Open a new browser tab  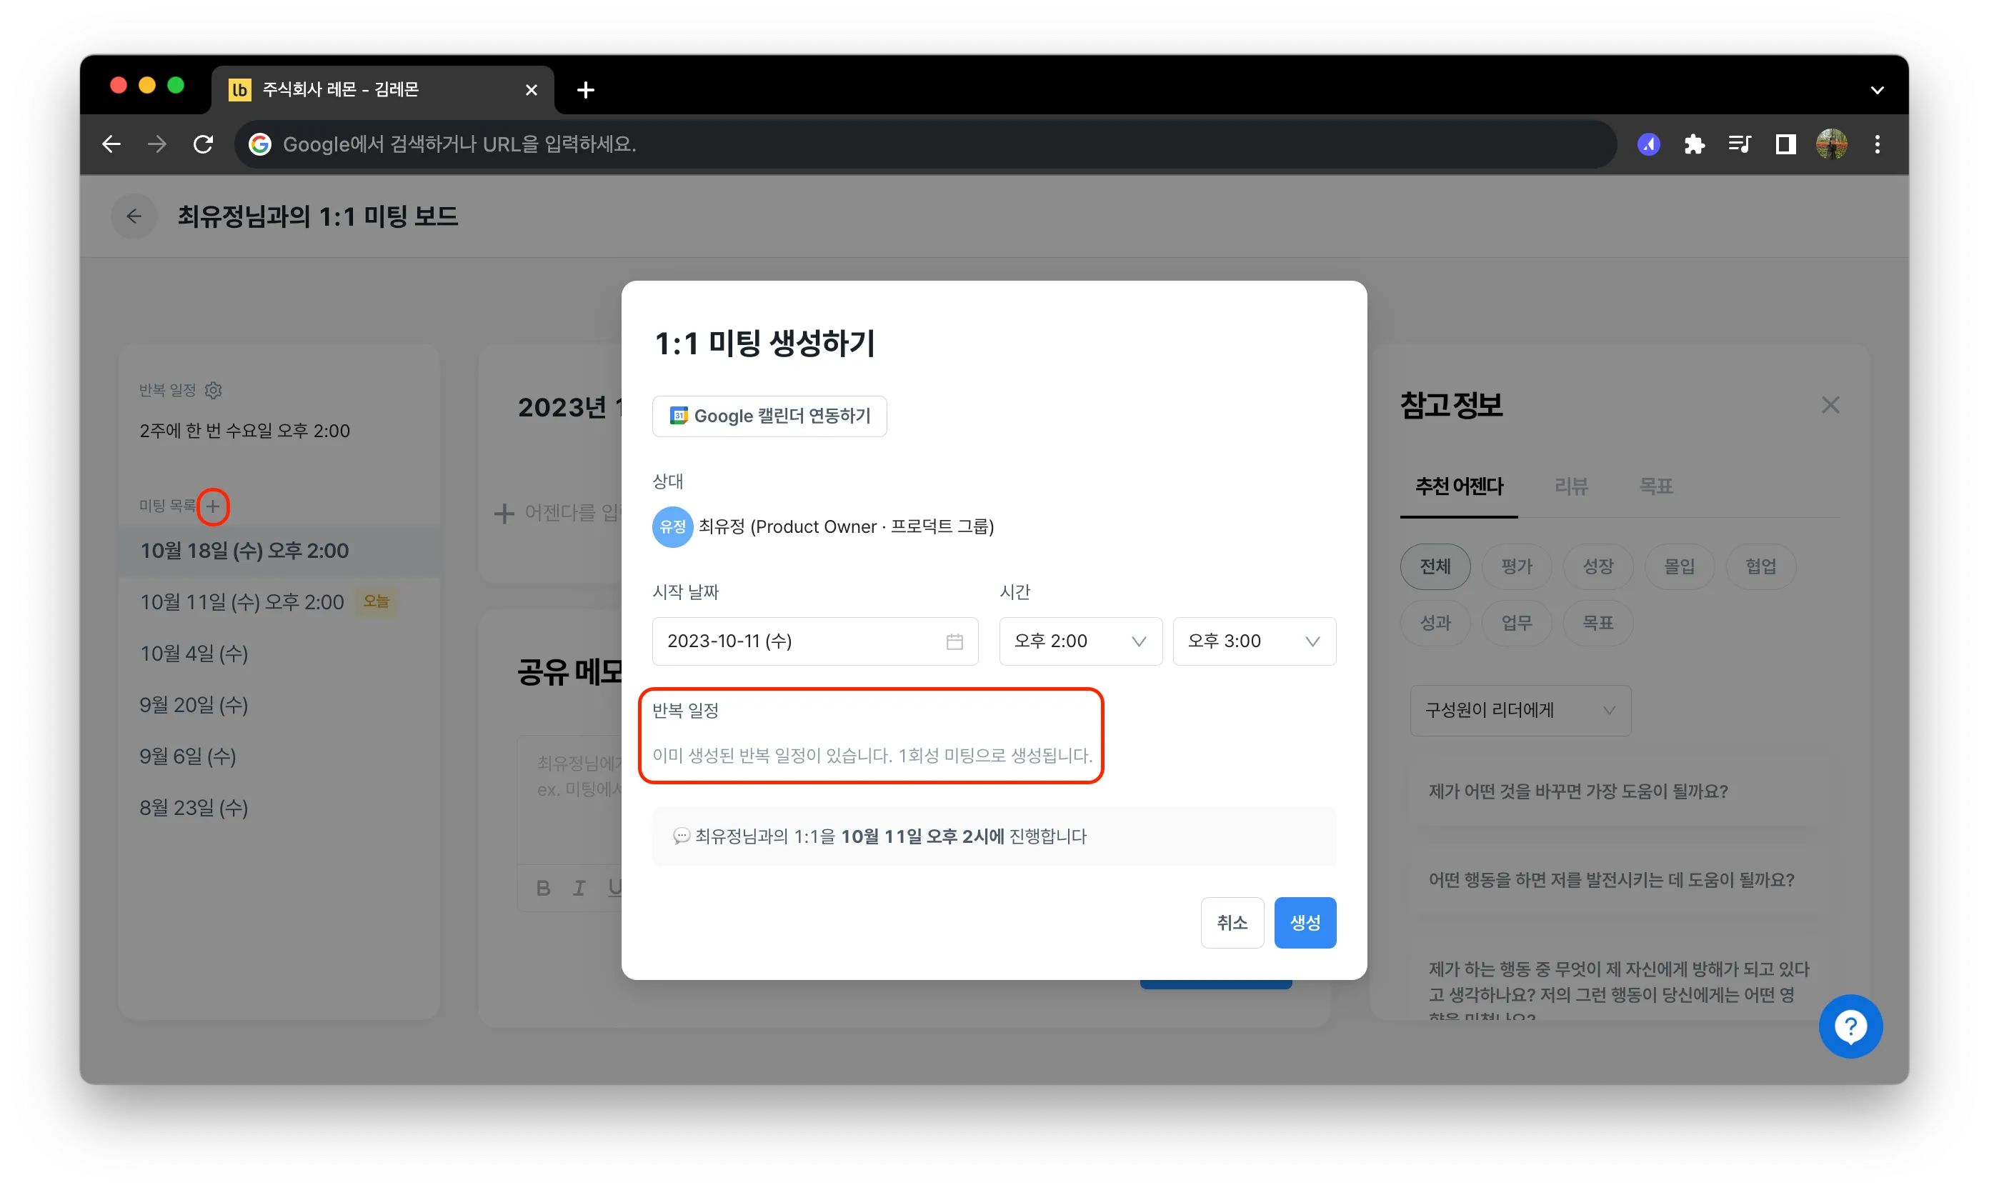[585, 90]
